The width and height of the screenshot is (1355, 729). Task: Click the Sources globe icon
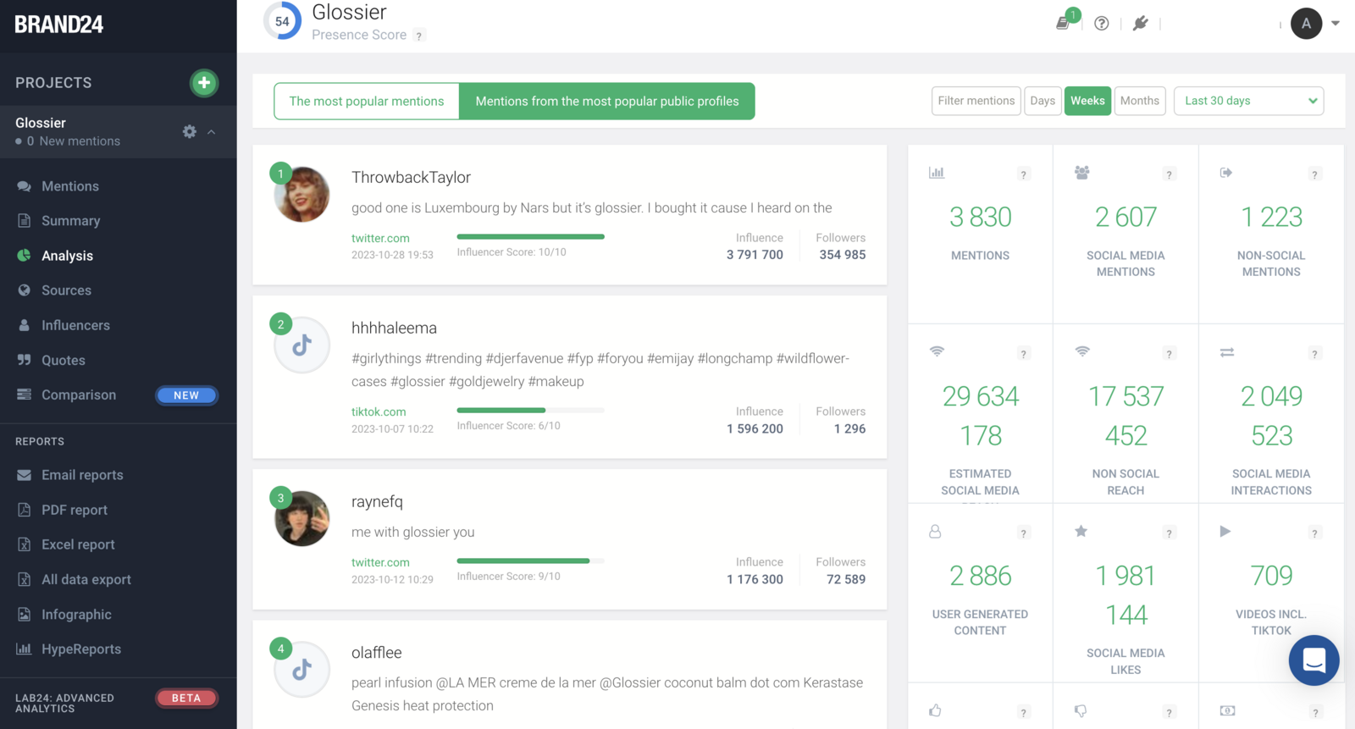(24, 290)
